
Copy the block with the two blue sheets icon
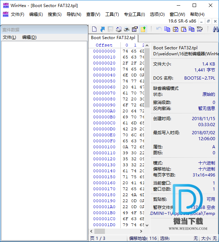(167, 29)
